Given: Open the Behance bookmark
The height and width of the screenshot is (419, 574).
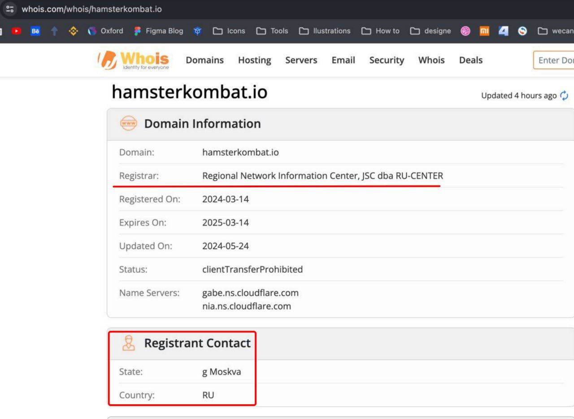Looking at the screenshot, I should 35,31.
